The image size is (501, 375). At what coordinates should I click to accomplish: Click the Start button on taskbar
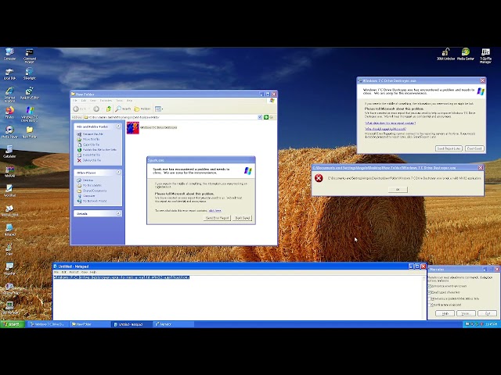[x=13, y=324]
